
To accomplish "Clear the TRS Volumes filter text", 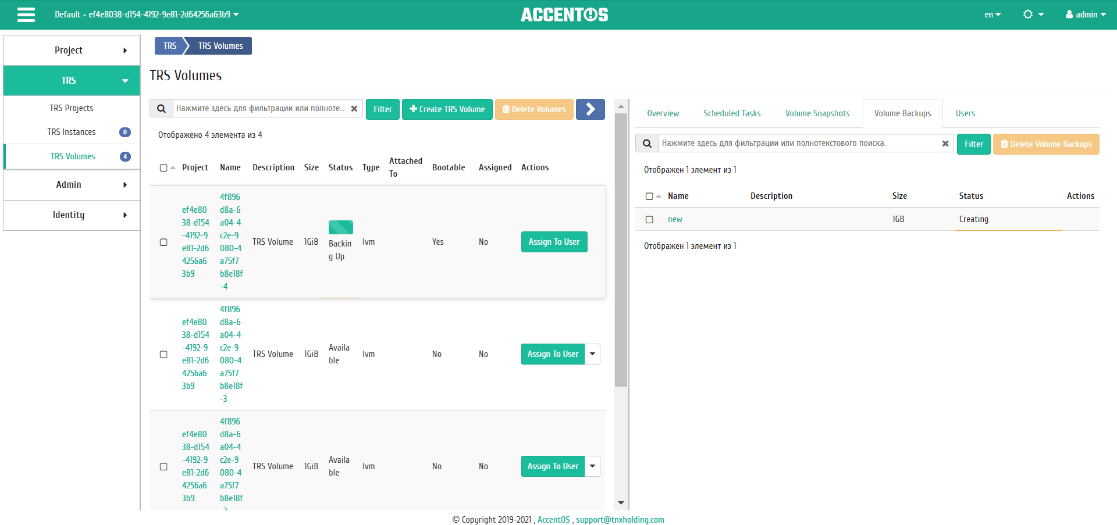I will tap(354, 109).
